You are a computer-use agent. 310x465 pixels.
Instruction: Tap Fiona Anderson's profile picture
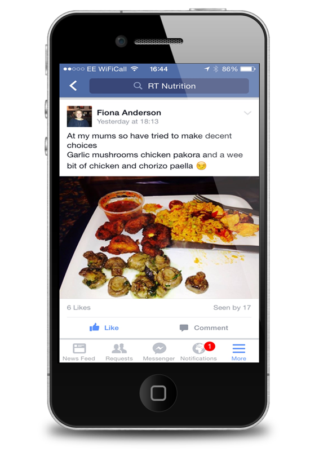(79, 116)
